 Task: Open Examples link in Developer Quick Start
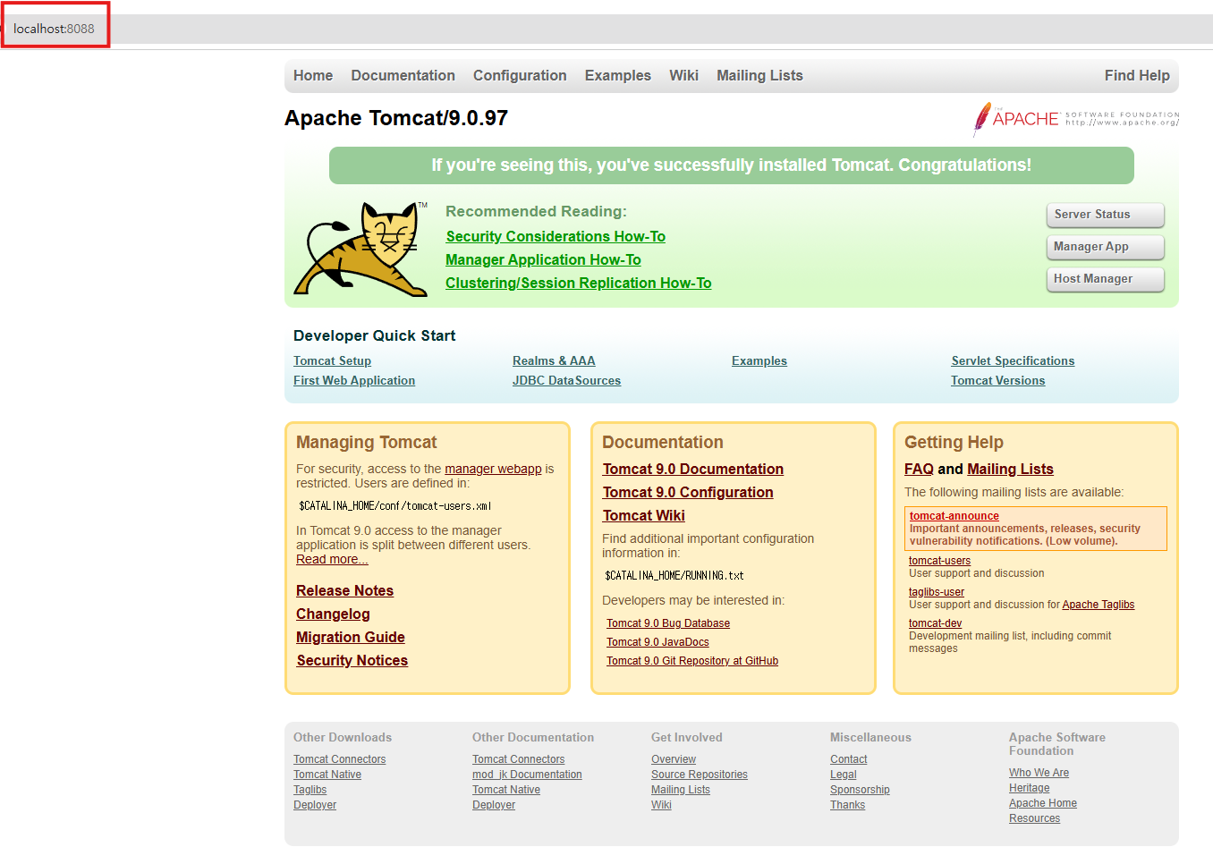pos(759,361)
